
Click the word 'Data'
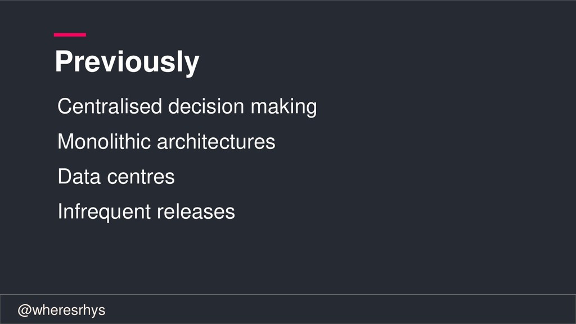pyautogui.click(x=79, y=176)
